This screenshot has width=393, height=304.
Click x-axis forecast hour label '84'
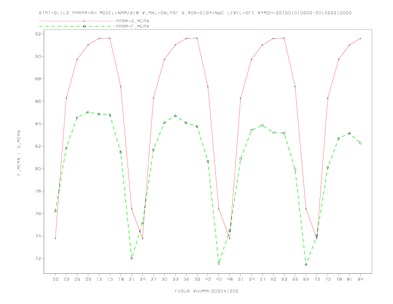pos(361,279)
